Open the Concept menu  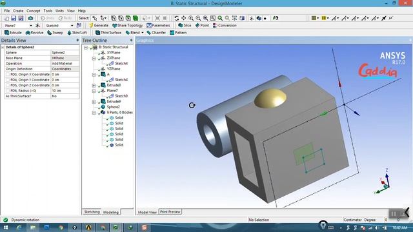click(x=34, y=11)
